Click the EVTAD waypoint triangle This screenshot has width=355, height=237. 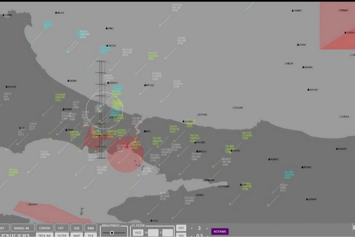tap(198, 115)
